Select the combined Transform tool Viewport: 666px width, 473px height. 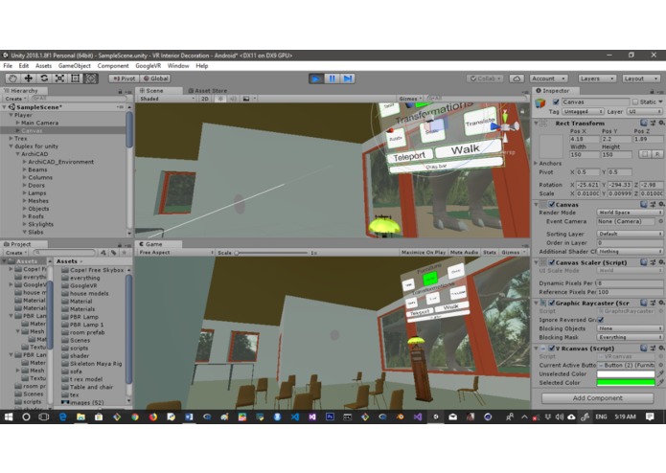91,79
